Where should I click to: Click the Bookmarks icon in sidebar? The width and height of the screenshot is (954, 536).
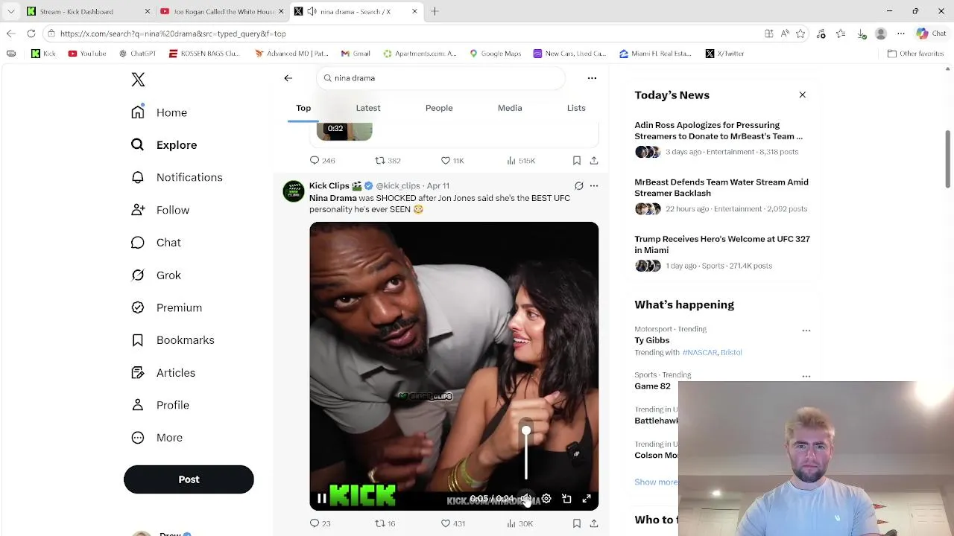[x=137, y=340]
